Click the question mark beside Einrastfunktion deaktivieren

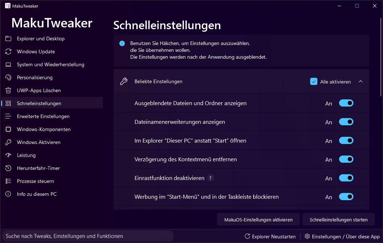pyautogui.click(x=210, y=178)
